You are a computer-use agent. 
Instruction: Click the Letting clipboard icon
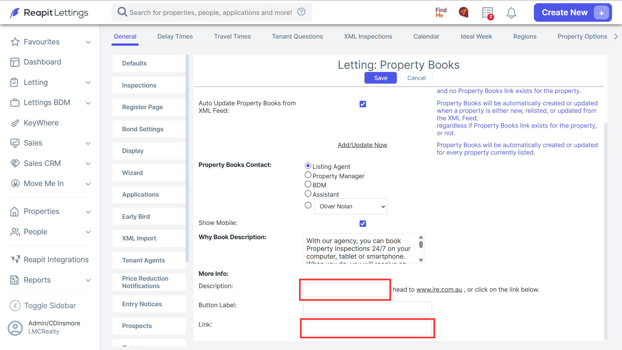pyautogui.click(x=14, y=82)
